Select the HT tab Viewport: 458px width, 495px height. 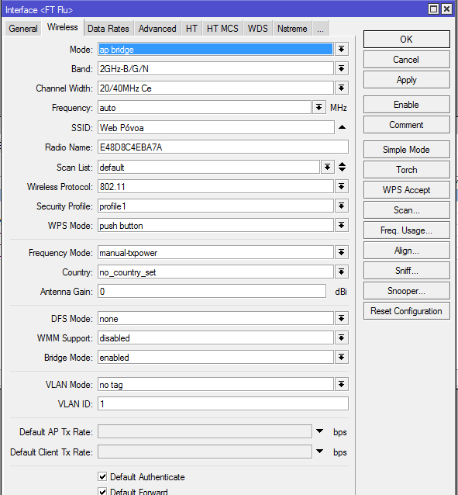click(x=191, y=29)
